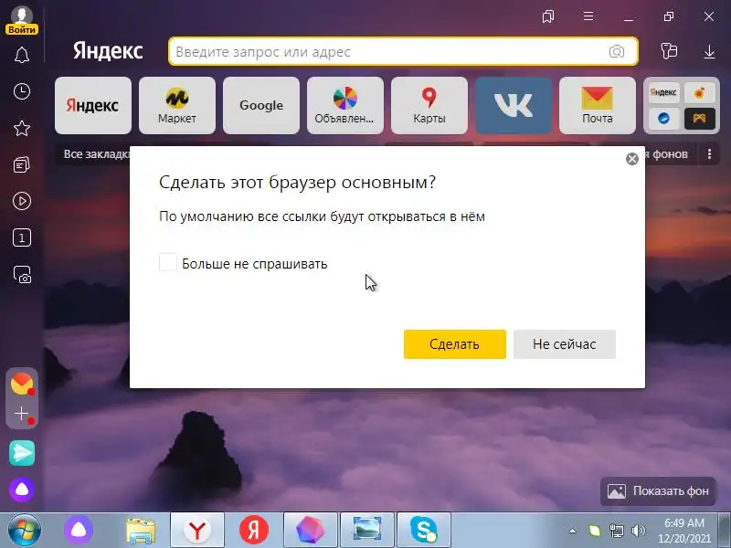The image size is (731, 548).
Task: Open the Объявления tile
Action: pyautogui.click(x=345, y=105)
